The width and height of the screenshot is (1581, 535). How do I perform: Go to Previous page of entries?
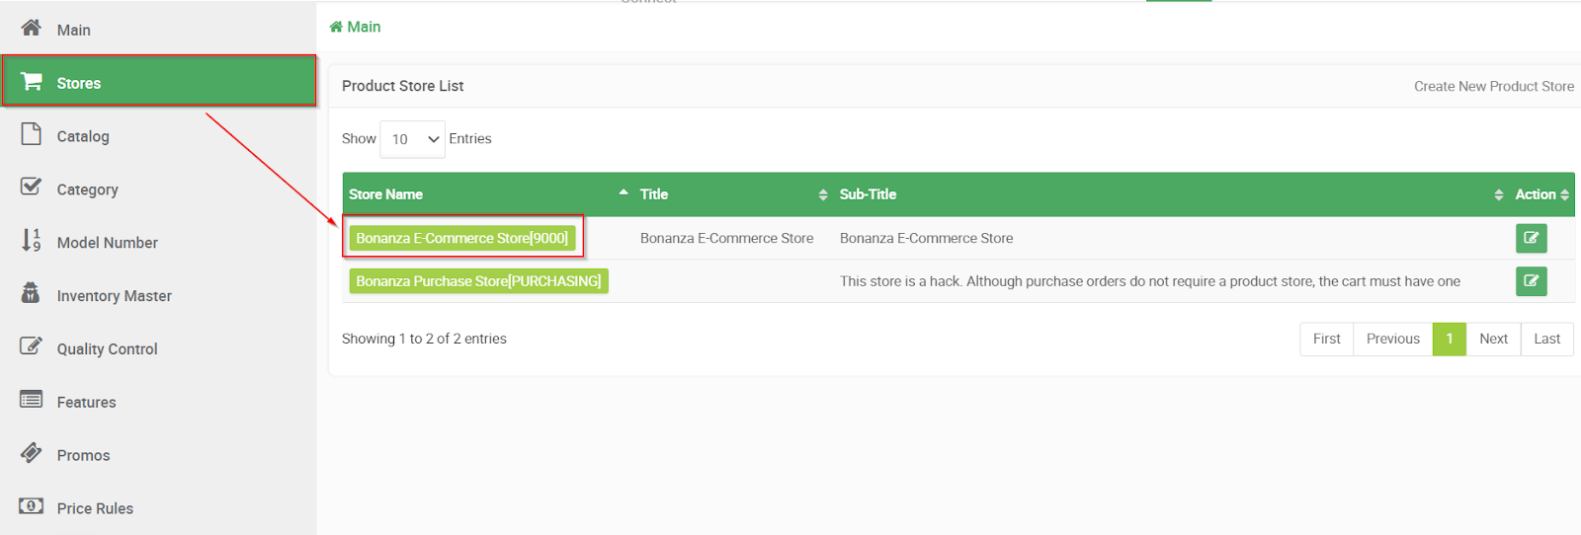(1393, 339)
